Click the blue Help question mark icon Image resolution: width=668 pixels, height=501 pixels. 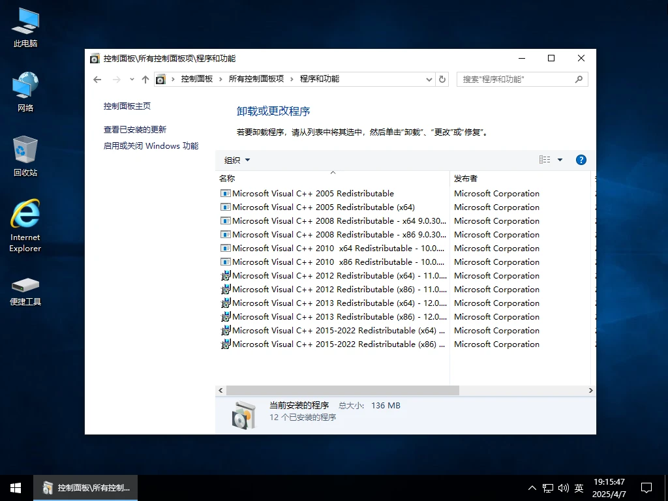(x=581, y=159)
